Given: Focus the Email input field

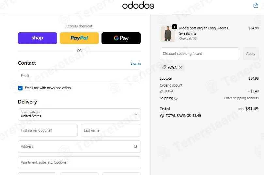Looking at the screenshot, I should [x=79, y=76].
